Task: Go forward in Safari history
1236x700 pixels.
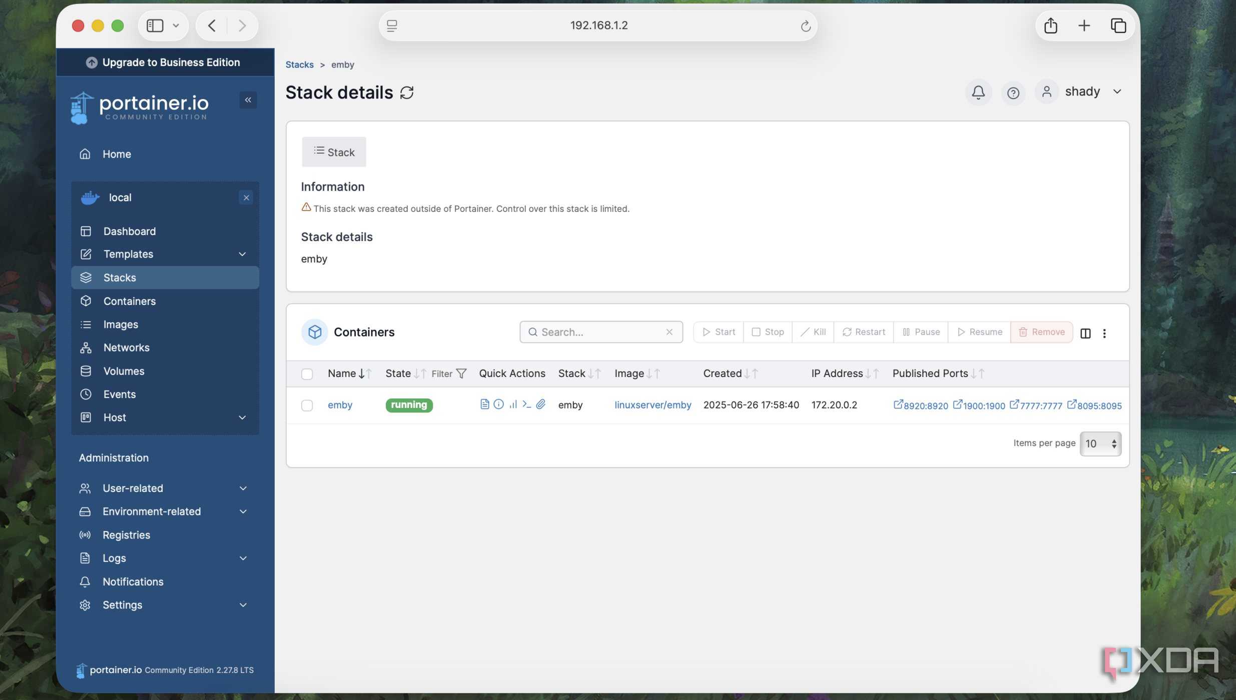Action: [242, 25]
